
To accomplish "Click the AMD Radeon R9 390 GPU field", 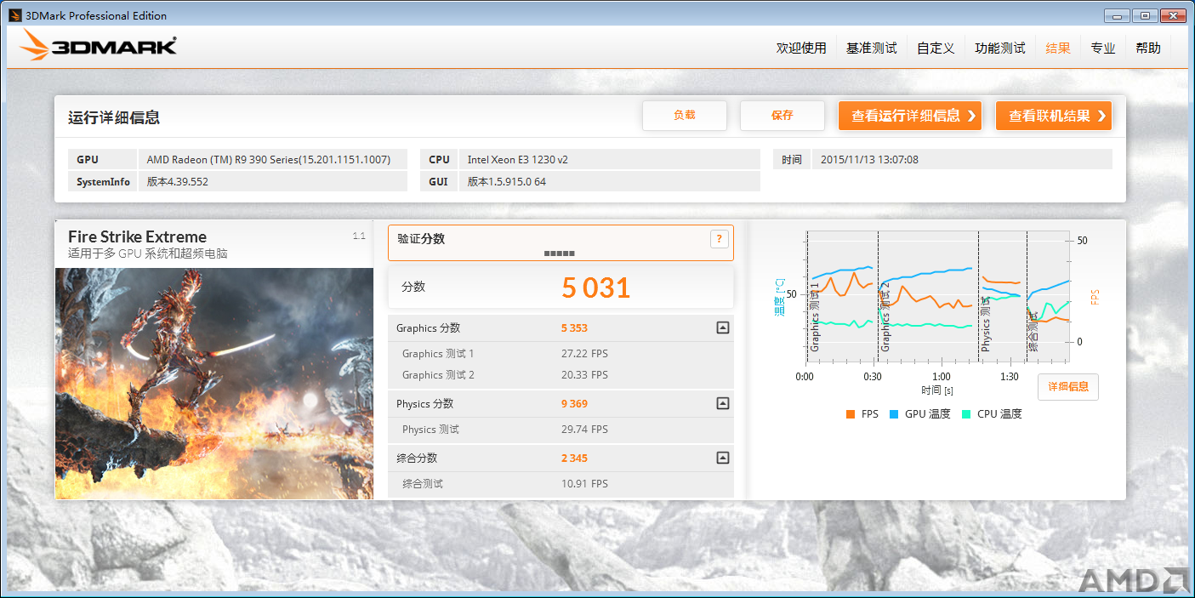I will 272,159.
